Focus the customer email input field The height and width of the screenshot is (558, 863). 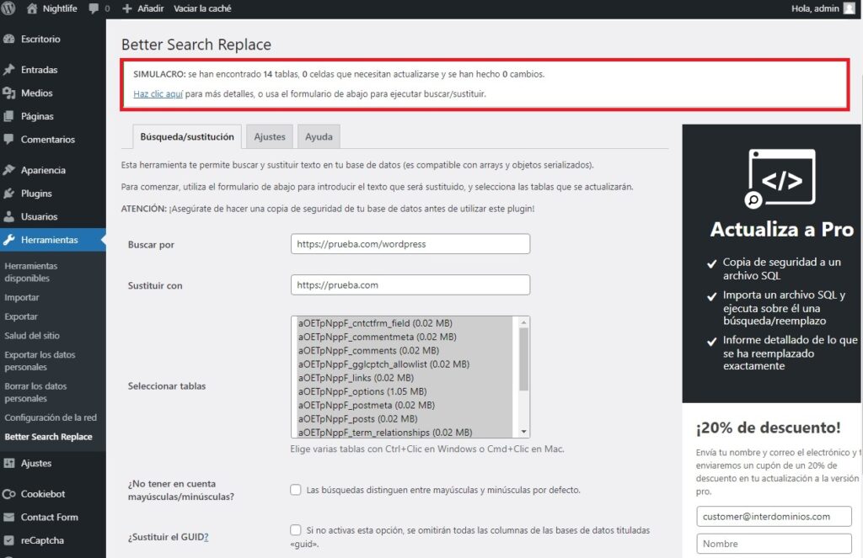pyautogui.click(x=774, y=516)
